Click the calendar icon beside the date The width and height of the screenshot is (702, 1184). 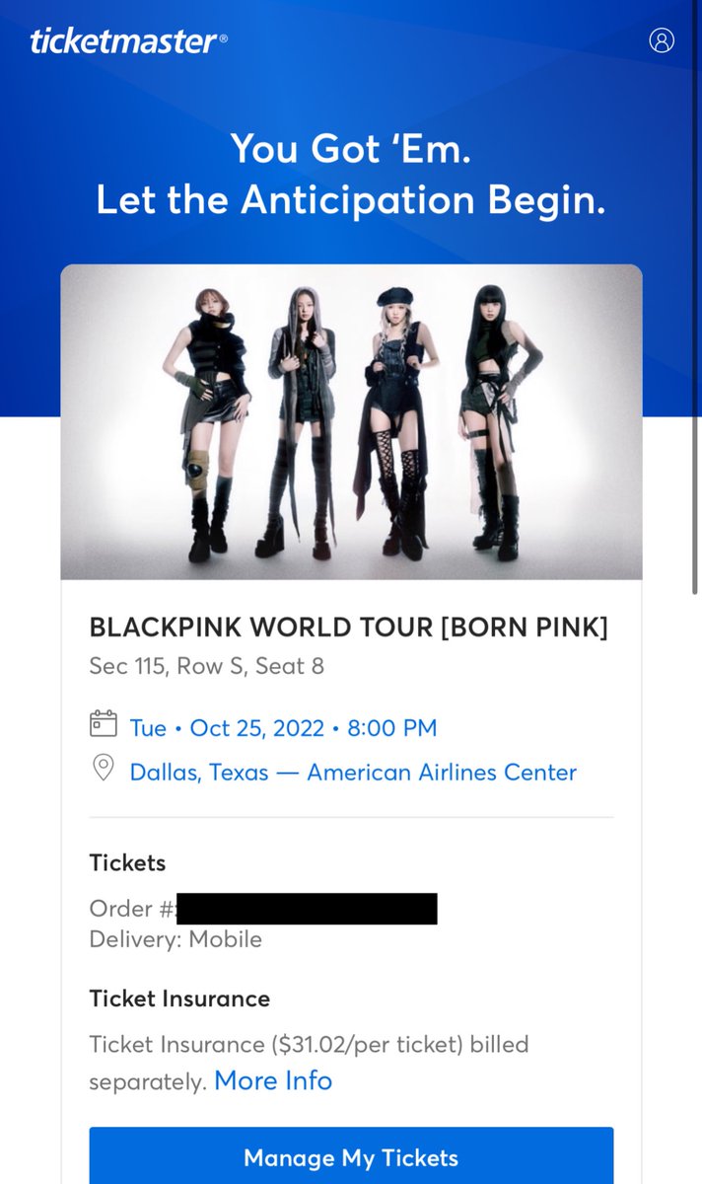(104, 724)
